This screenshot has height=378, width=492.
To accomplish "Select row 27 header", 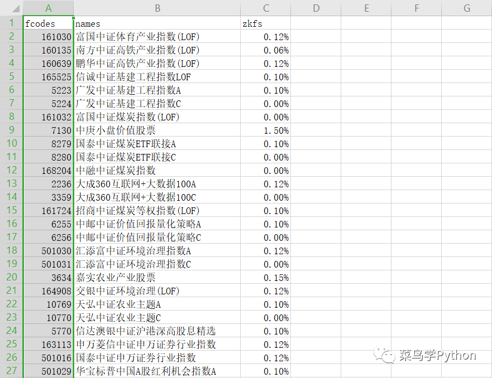I will [x=12, y=371].
